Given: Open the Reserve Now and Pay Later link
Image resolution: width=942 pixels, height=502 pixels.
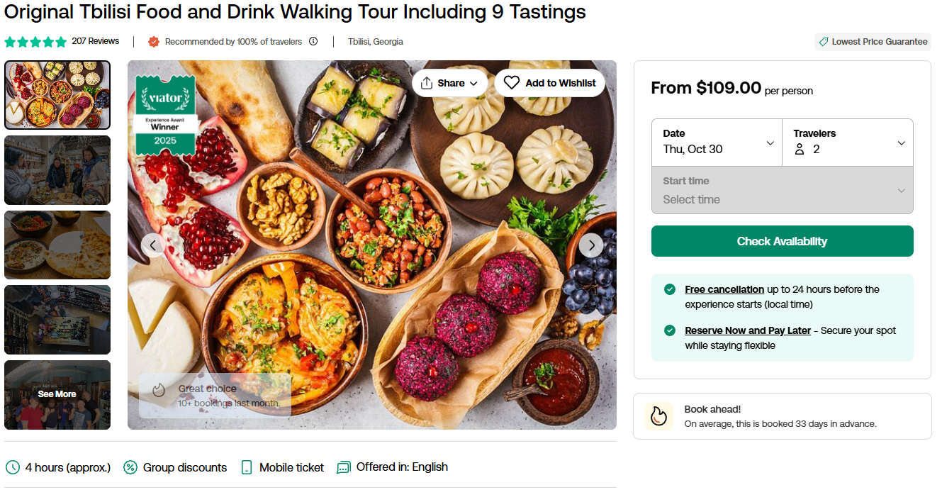Looking at the screenshot, I should [748, 330].
